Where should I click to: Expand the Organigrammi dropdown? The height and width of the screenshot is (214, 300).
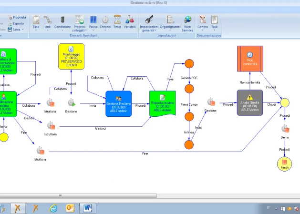tap(170, 30)
